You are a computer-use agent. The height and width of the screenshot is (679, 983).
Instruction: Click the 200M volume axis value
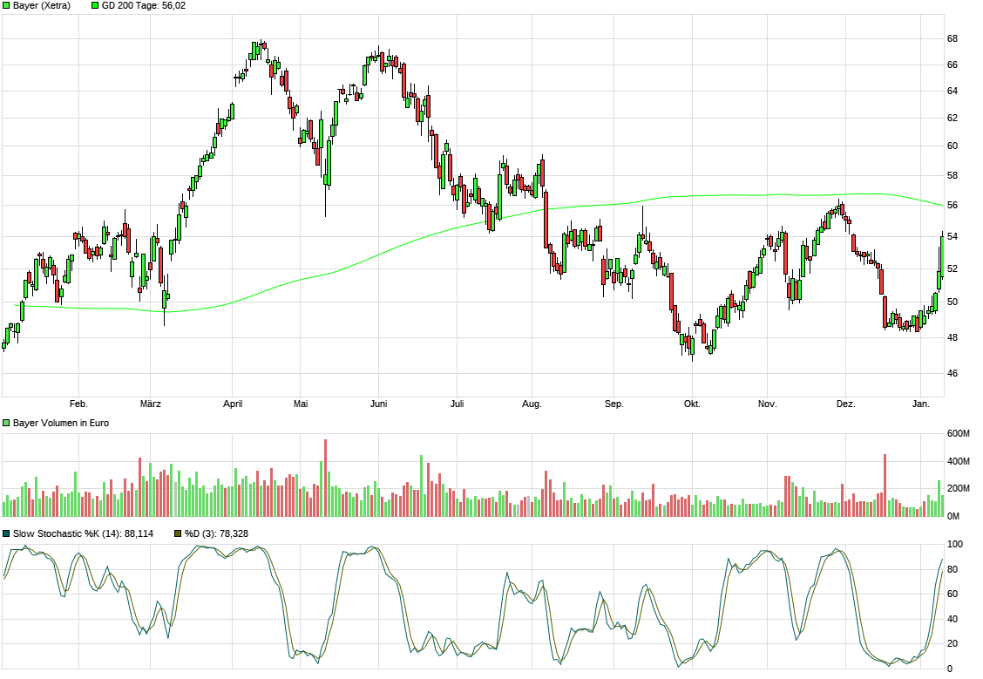[x=958, y=488]
